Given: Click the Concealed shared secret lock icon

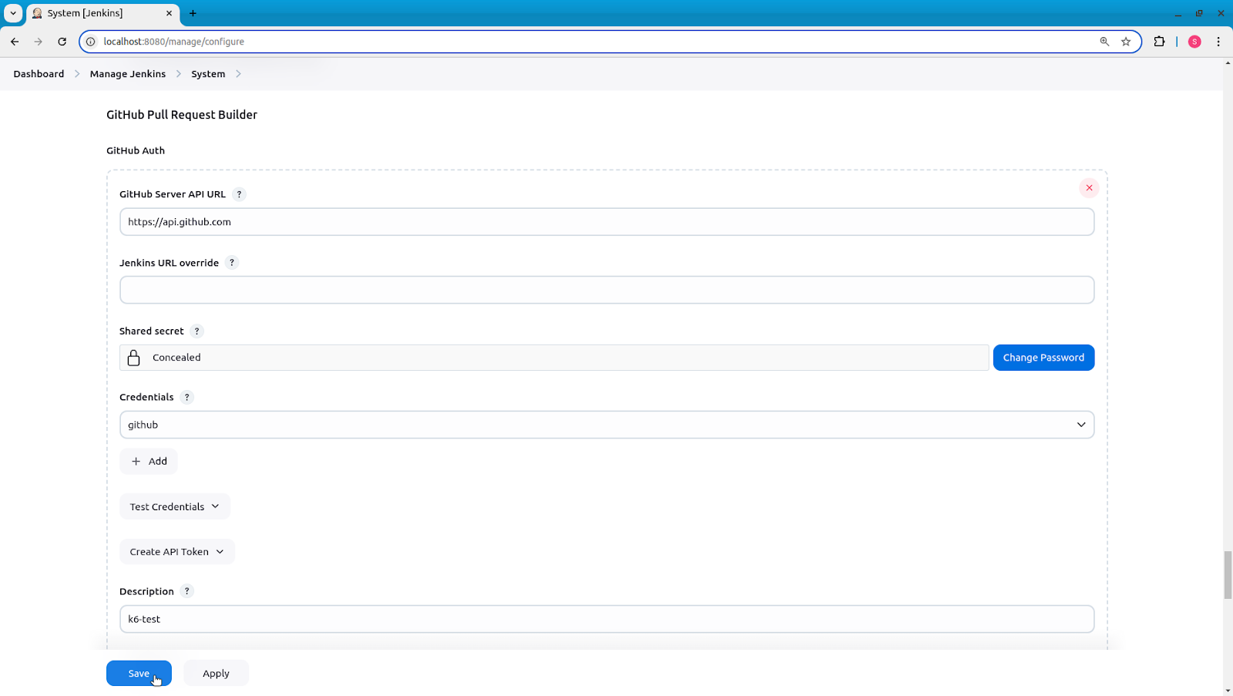Looking at the screenshot, I should point(133,358).
